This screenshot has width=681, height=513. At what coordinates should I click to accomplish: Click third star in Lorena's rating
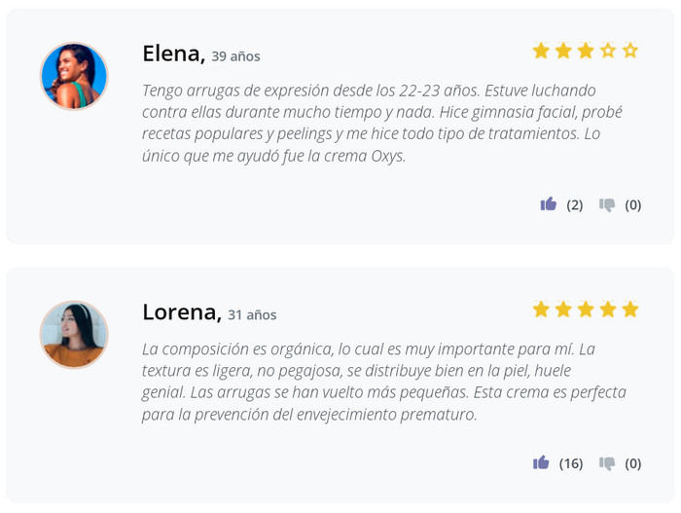tap(586, 310)
